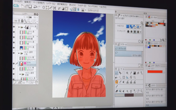The image size is (176, 110).
Task: Hide the クイックマスク layer via eye icon
Action: click(14, 63)
